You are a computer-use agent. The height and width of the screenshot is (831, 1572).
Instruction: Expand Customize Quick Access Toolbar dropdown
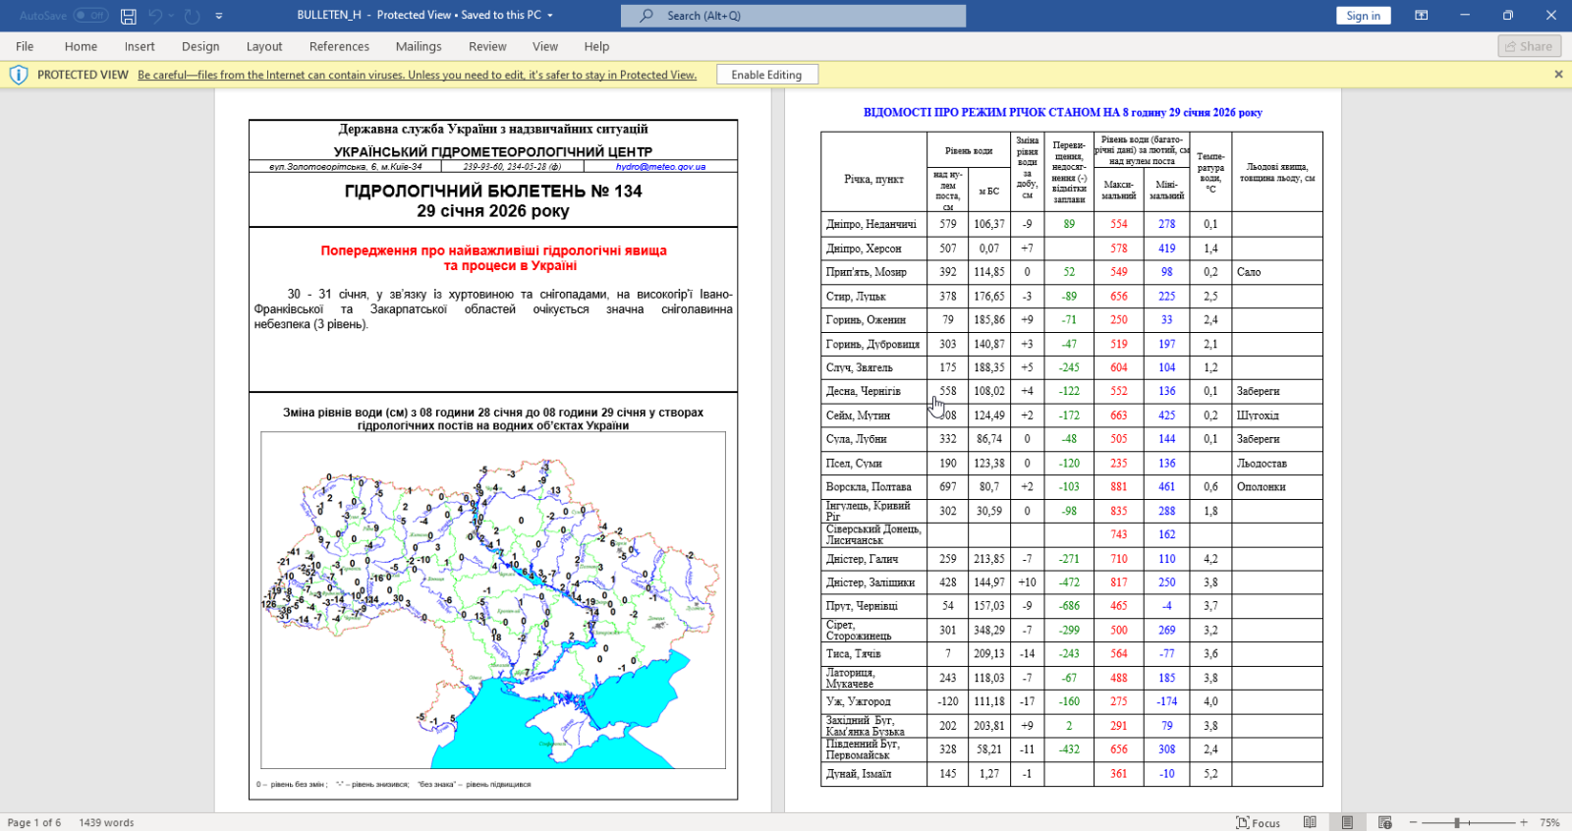pos(219,16)
